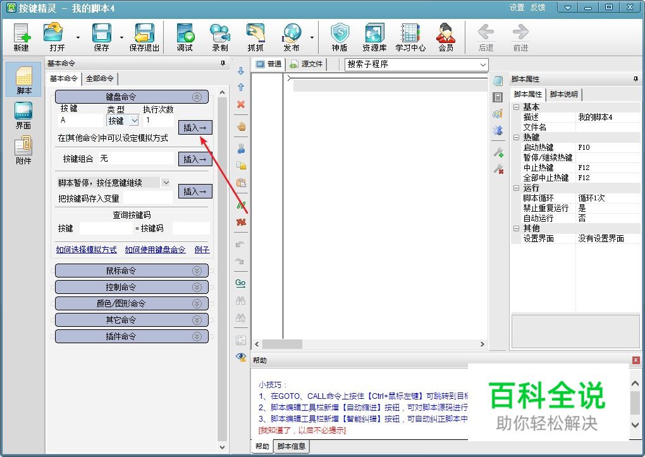Click the hand icon in editor toolbar
This screenshot has height=457, width=645.
(x=241, y=126)
